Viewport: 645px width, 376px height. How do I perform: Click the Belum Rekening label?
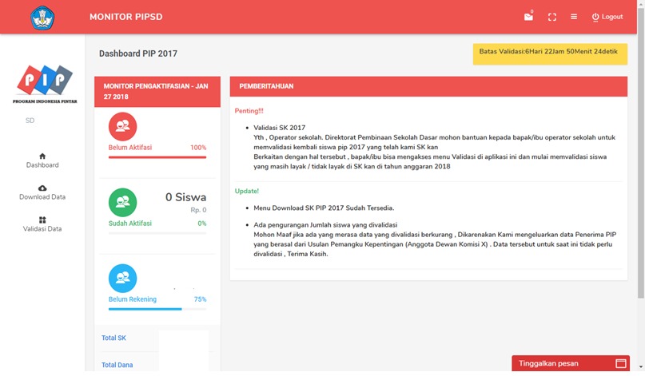133,299
